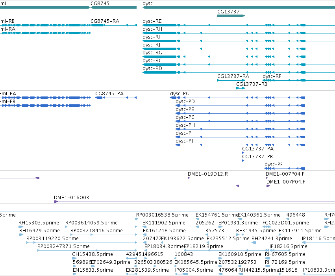Select EST EK113911.5prime
Viewport: 335px width, 276px height.
pyautogui.click(x=300, y=231)
